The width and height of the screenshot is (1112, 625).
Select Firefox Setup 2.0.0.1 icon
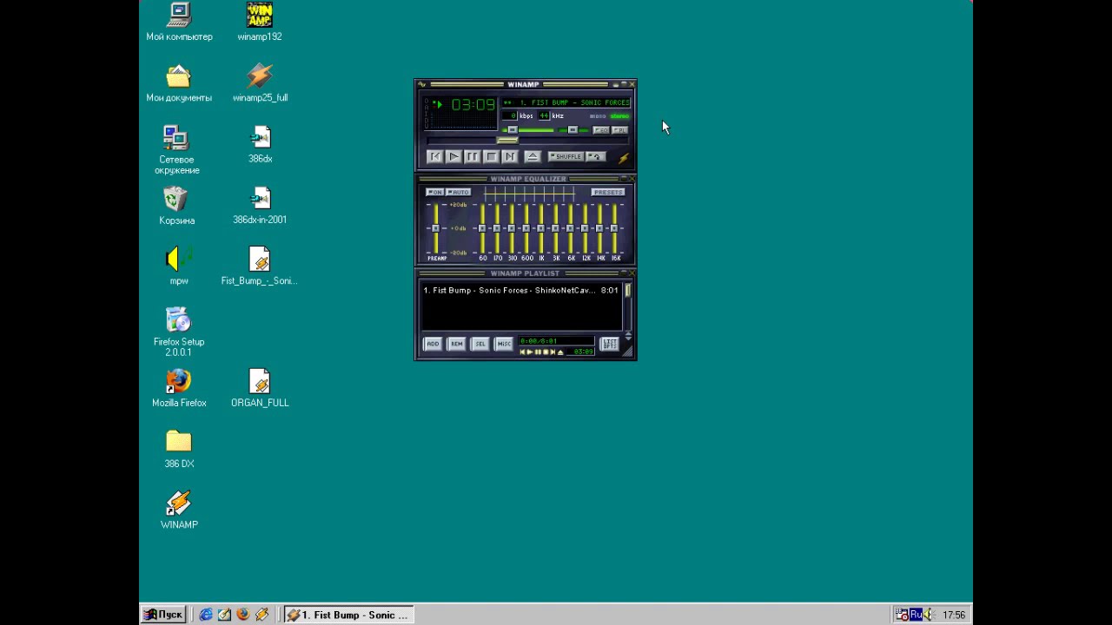coord(179,332)
